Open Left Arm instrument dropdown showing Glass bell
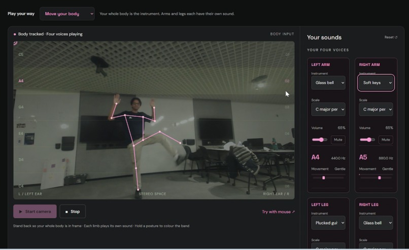Image resolution: width=409 pixels, height=250 pixels. 328,83
